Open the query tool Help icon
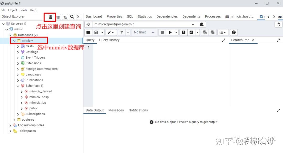Viewport: 283px width, 153px height. [234, 32]
